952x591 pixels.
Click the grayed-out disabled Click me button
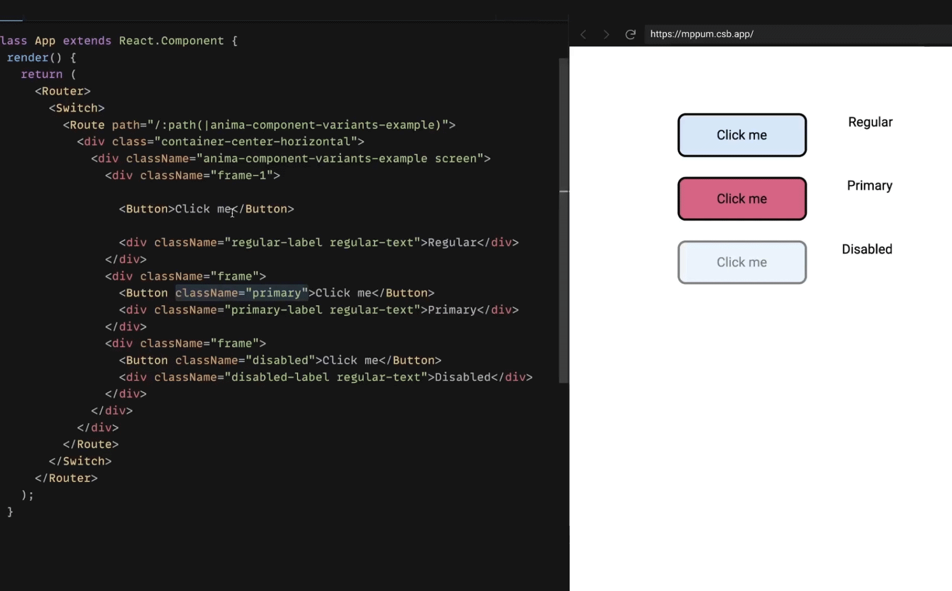coord(741,262)
